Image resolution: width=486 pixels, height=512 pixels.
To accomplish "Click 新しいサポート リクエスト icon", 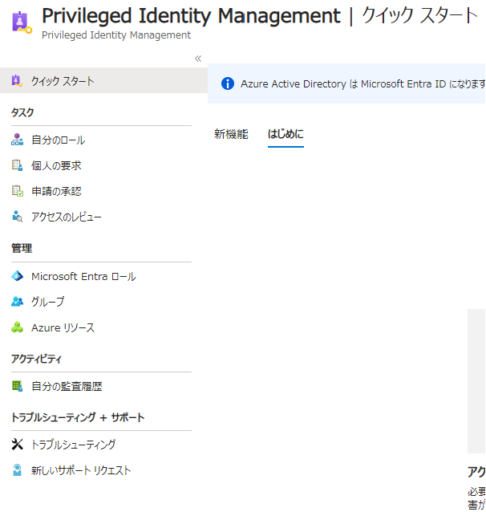I will (18, 471).
